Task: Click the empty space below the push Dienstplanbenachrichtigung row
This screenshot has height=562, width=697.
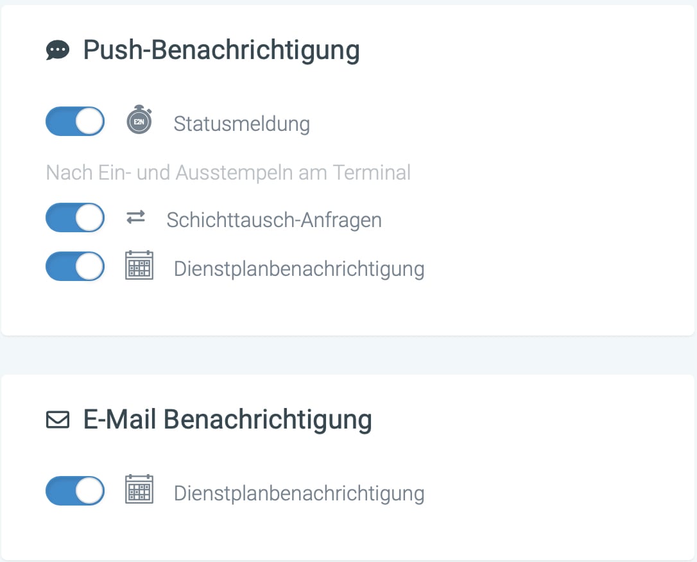Action: (348, 308)
